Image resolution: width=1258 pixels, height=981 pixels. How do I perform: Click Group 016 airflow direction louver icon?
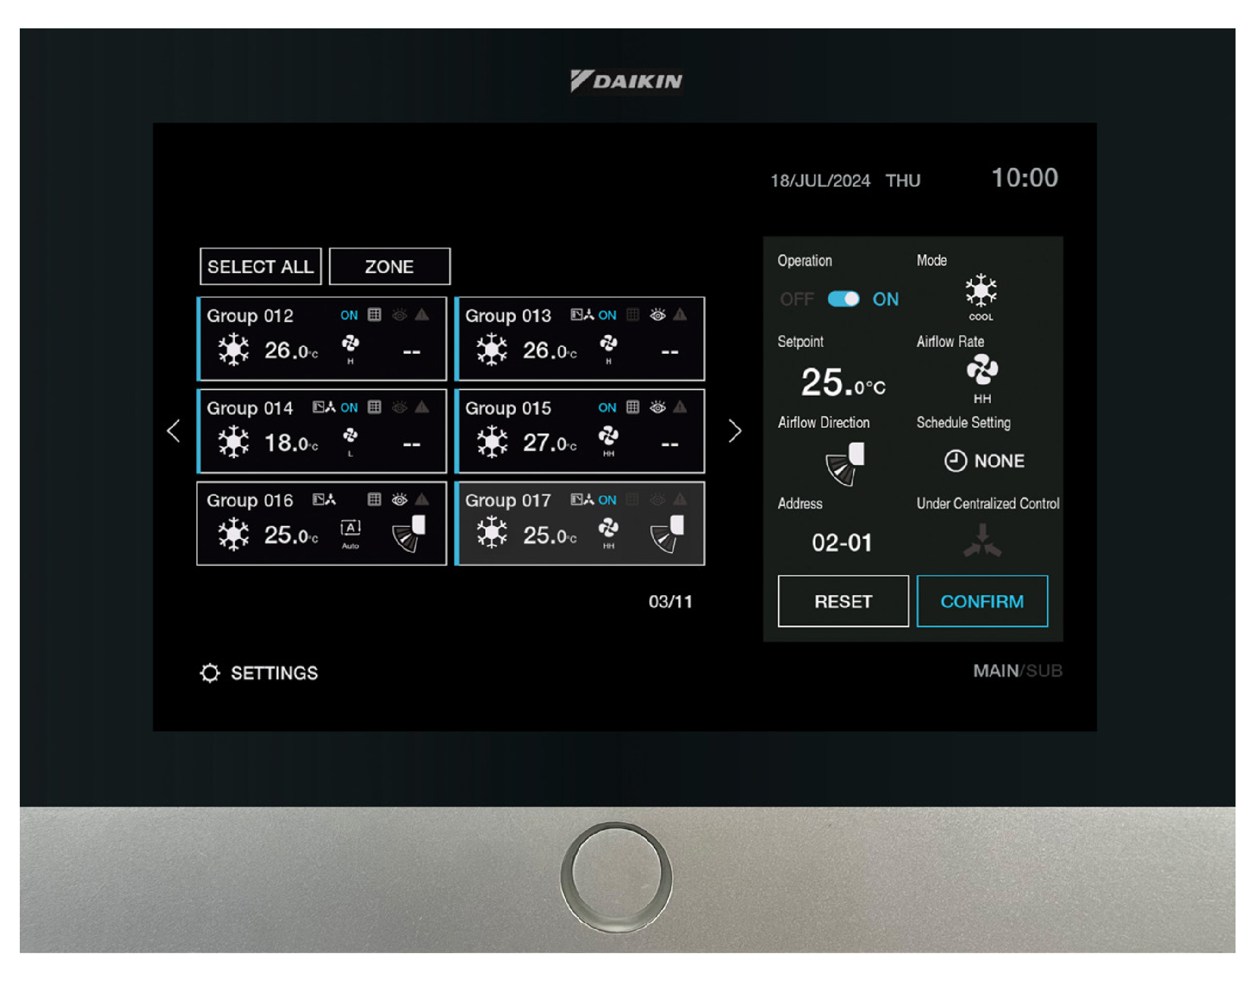[409, 533]
